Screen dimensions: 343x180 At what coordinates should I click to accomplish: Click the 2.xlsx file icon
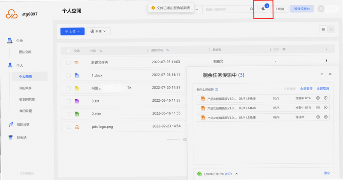tap(77, 114)
